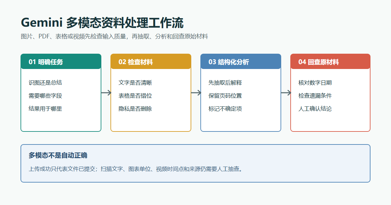Click the line 人工确认结论

click(315, 109)
